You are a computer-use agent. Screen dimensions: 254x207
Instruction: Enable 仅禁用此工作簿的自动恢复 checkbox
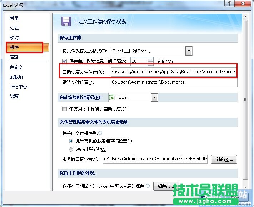pos(65,109)
